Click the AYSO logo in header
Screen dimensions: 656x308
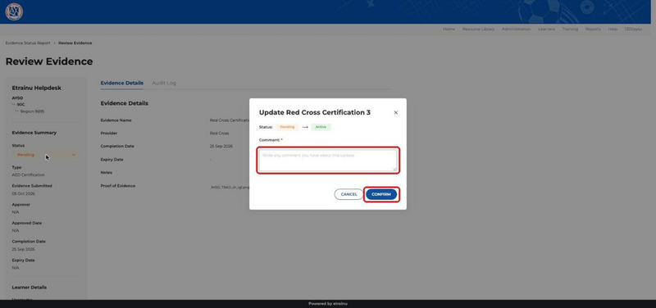pos(14,11)
